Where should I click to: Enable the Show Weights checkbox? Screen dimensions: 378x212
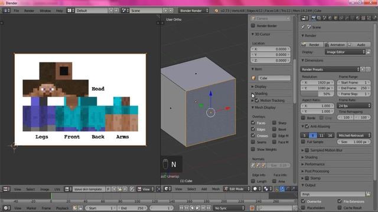[x=253, y=149]
